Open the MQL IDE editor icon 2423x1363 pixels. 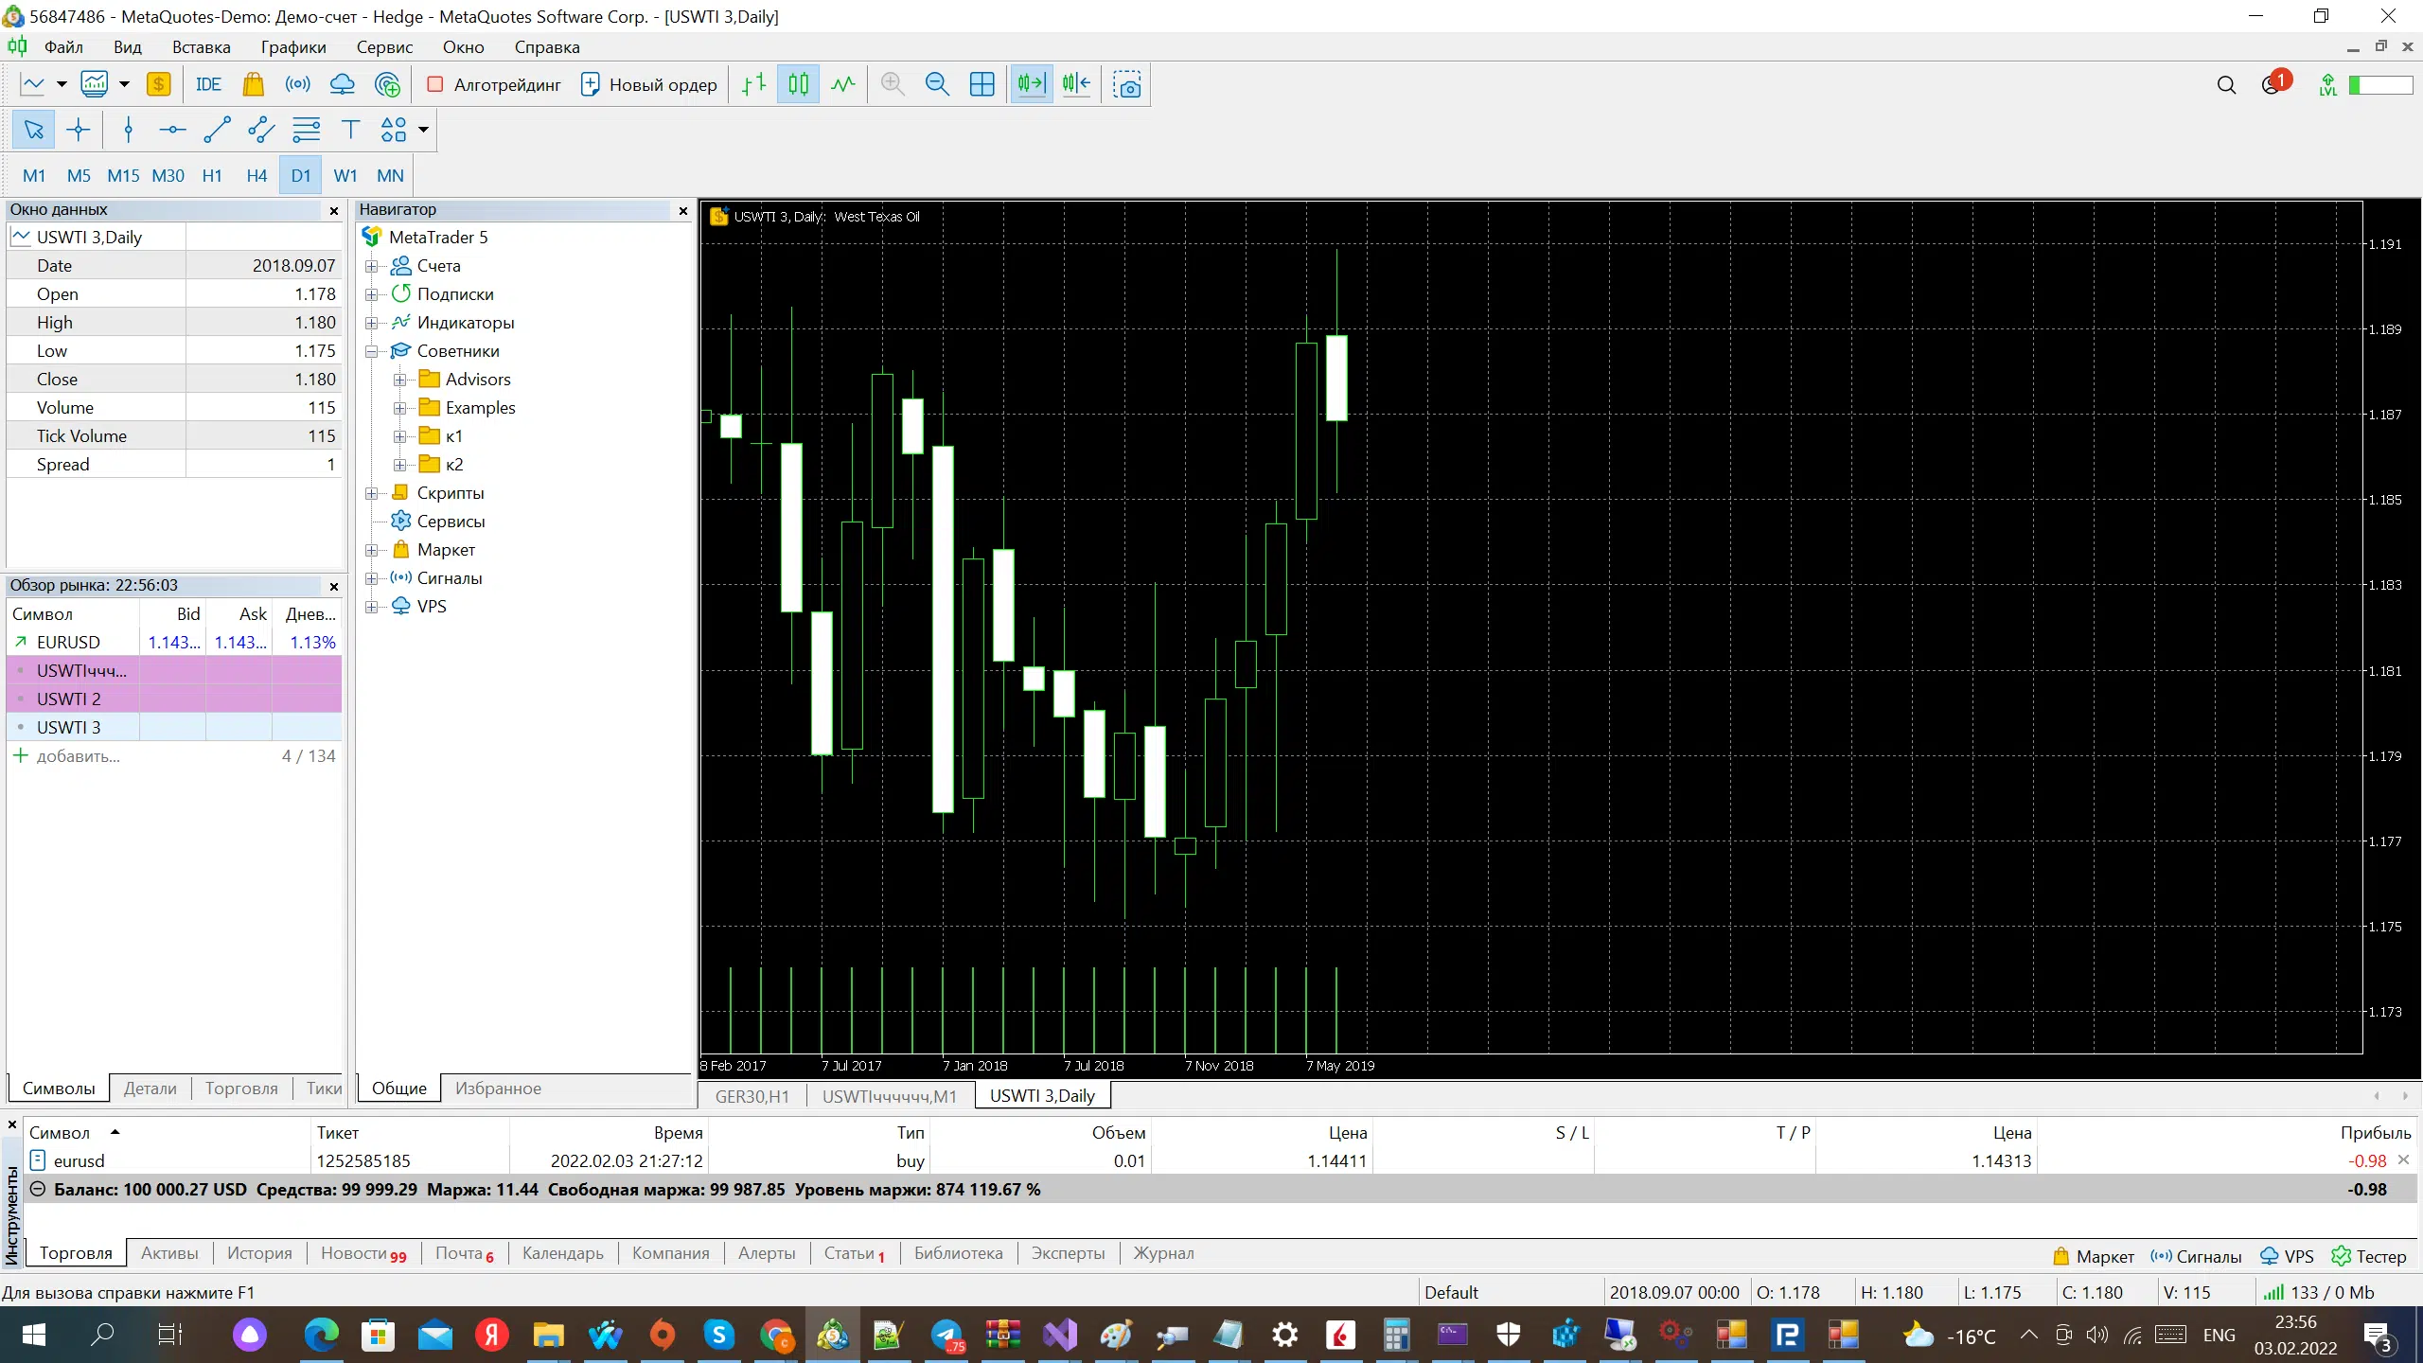[x=208, y=84]
